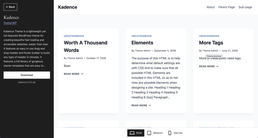Click Read More under the Boat excerpt
Image resolution: width=258 pixels, height=138 pixels.
click(x=73, y=74)
